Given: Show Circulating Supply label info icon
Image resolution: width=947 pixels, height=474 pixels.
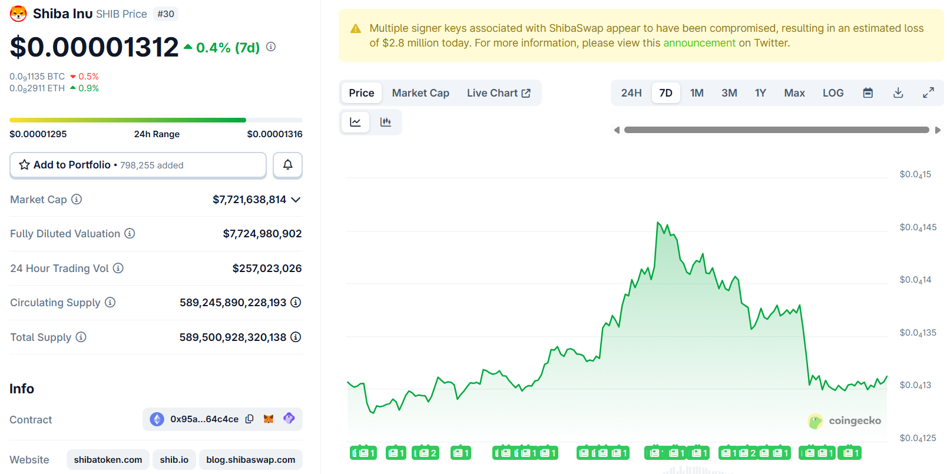Looking at the screenshot, I should [x=110, y=302].
